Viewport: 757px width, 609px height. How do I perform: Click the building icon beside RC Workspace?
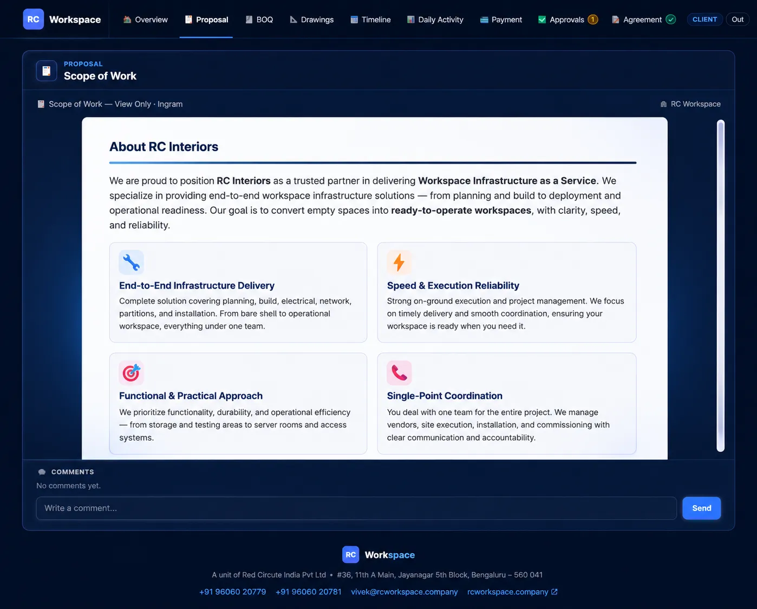pos(663,104)
